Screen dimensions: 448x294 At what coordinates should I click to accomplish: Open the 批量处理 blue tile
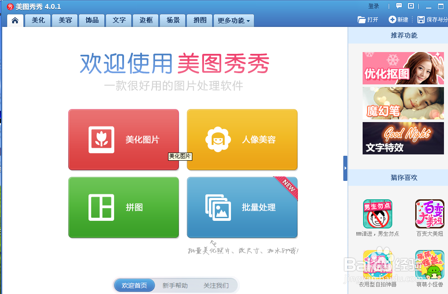pos(242,207)
